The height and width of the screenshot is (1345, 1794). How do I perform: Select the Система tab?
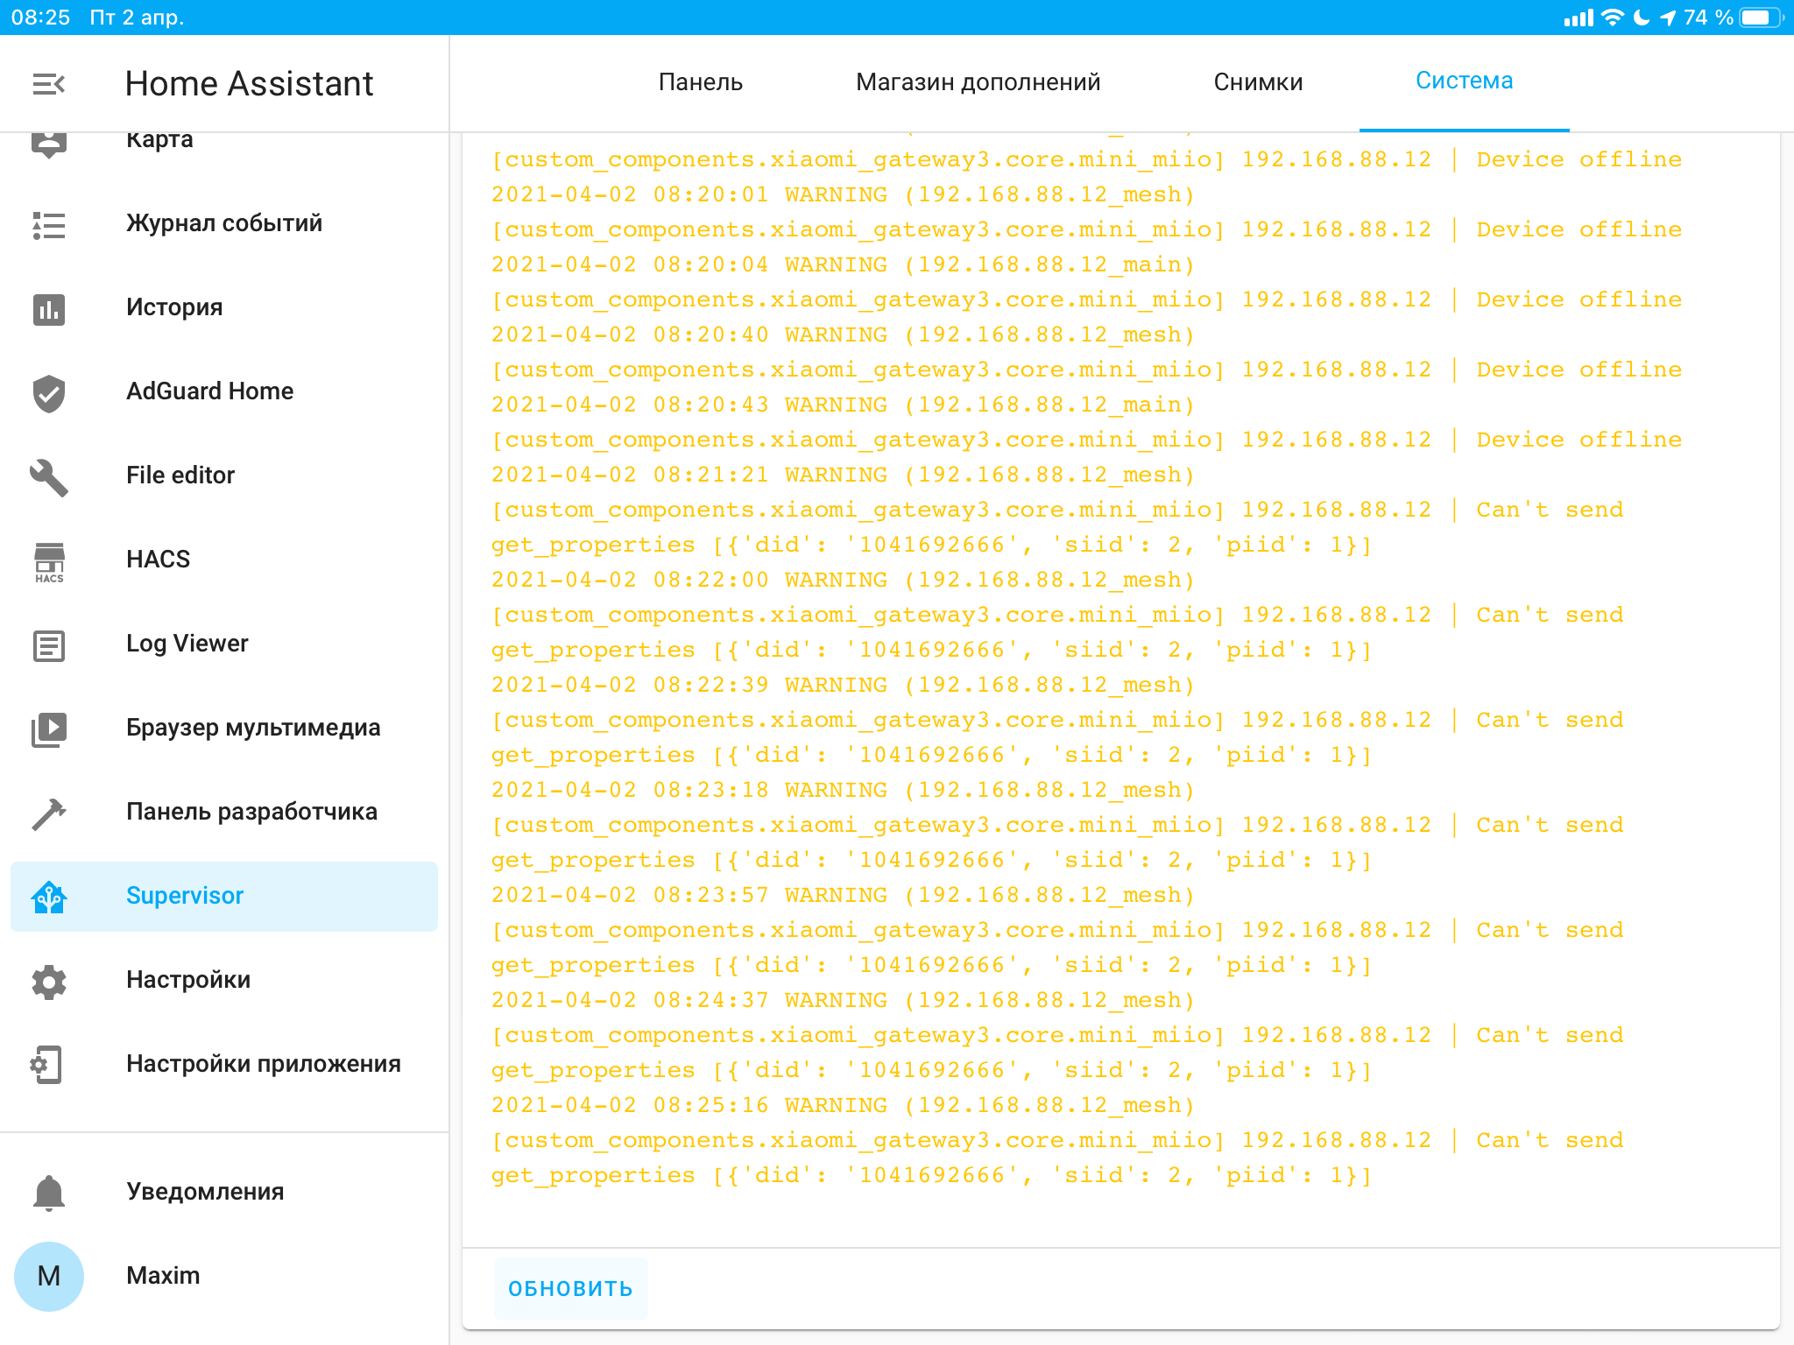1464,81
